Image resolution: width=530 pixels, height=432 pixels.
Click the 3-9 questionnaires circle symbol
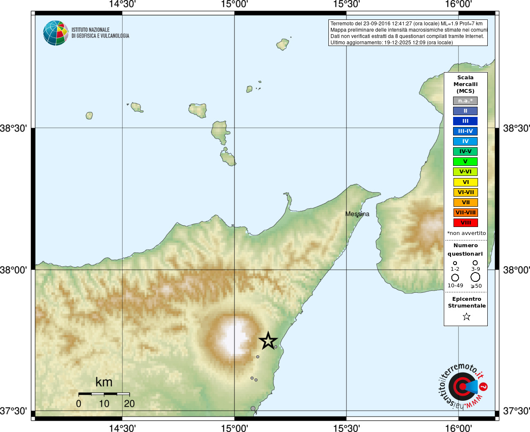click(475, 263)
